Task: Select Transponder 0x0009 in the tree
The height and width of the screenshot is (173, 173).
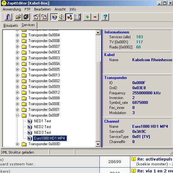Action: 44,87
